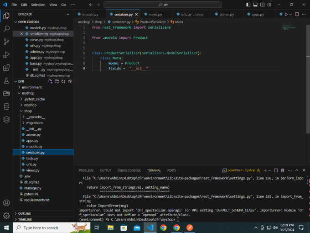The width and height of the screenshot is (310, 233).
Task: Click the editor vertical scrollbar
Action: 308,79
